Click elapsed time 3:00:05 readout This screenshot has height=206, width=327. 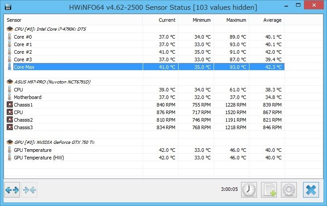coord(230,189)
